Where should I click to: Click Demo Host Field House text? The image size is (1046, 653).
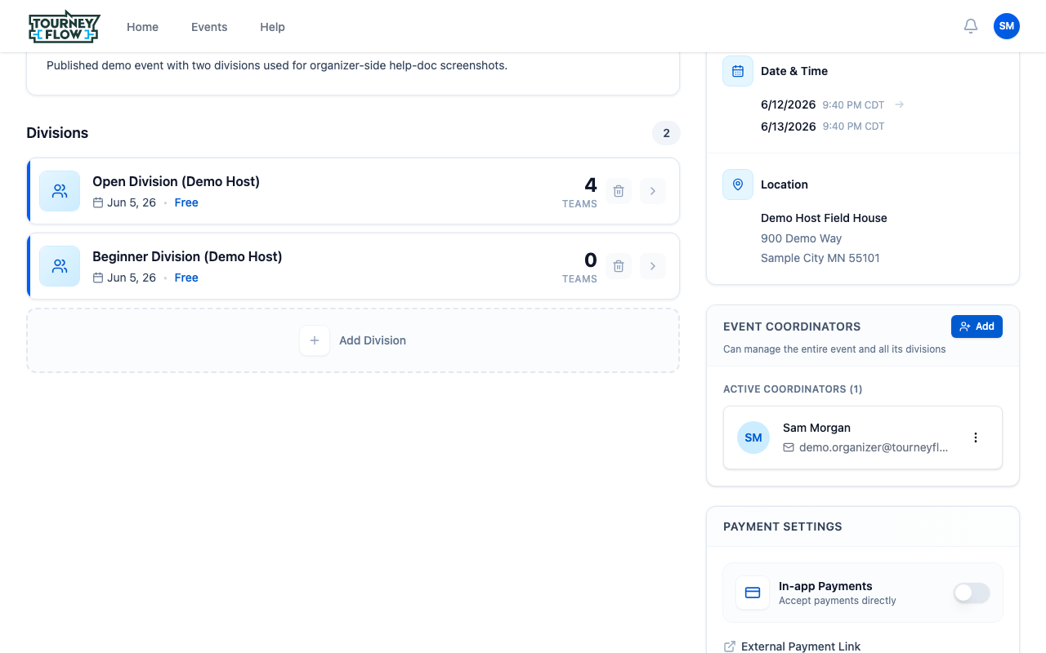point(824,218)
